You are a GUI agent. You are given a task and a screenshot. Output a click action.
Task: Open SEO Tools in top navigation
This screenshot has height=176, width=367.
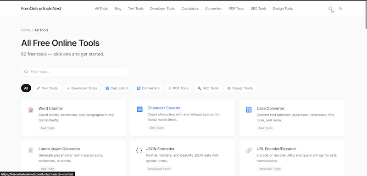[259, 8]
